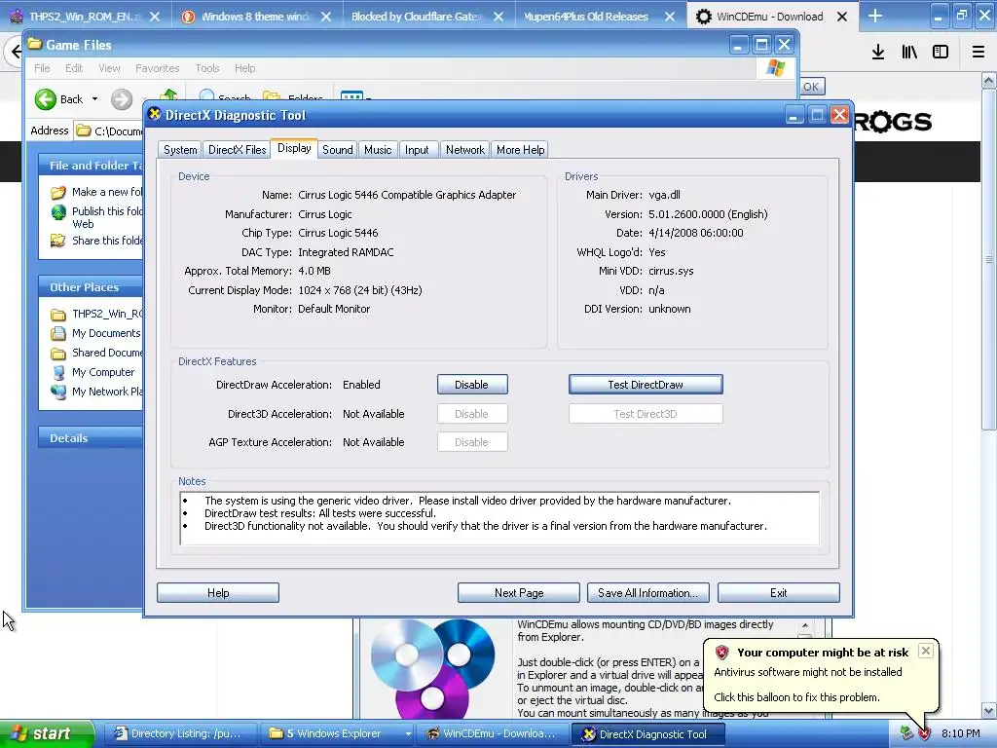
Task: Click the Folders toolbar icon in Game Files
Action: pyautogui.click(x=293, y=98)
